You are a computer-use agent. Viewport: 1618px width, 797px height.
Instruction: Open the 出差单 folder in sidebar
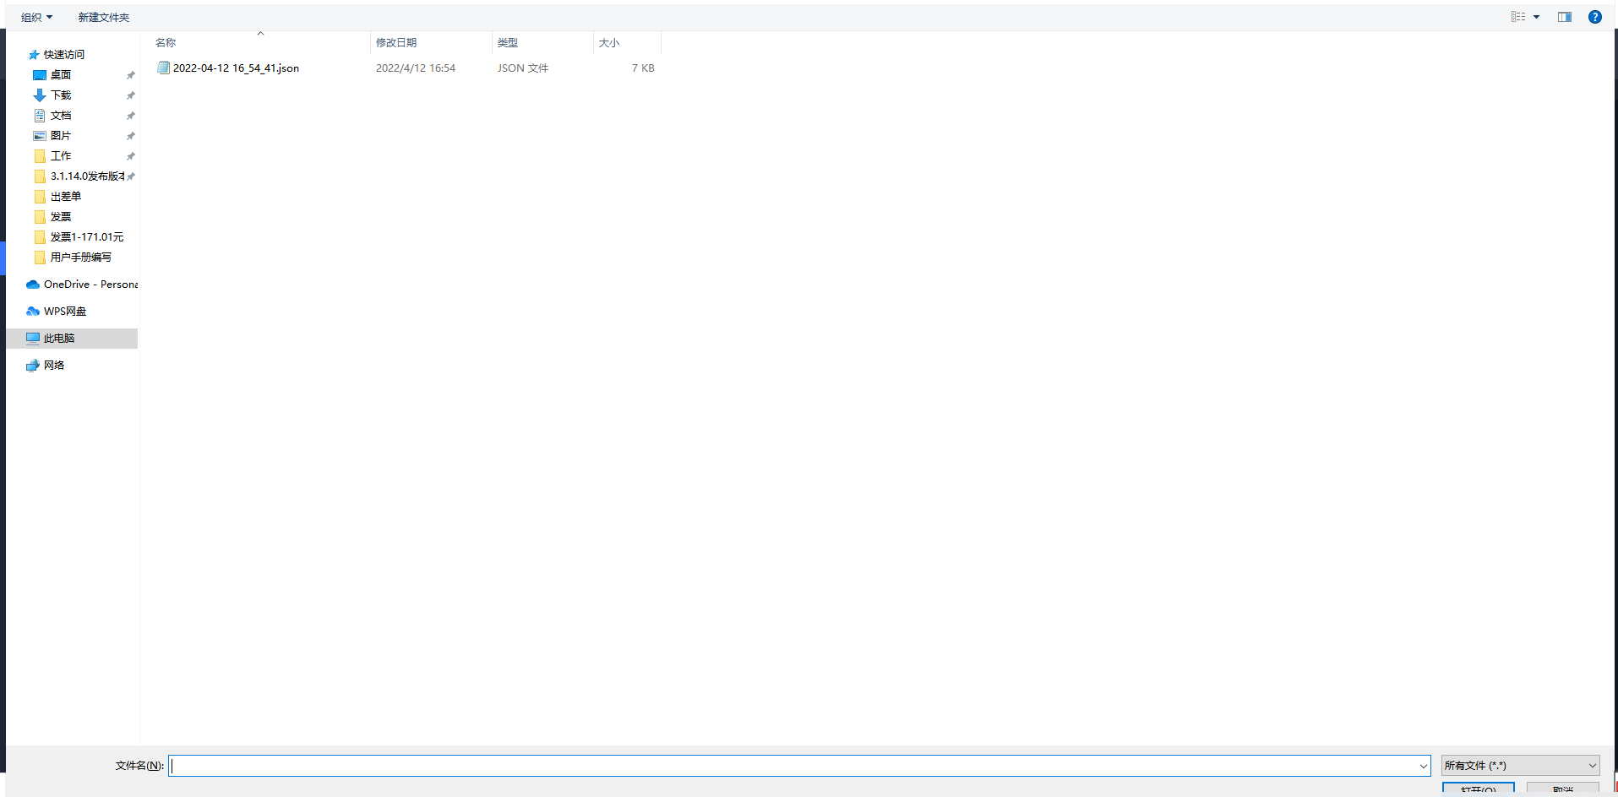click(57, 197)
